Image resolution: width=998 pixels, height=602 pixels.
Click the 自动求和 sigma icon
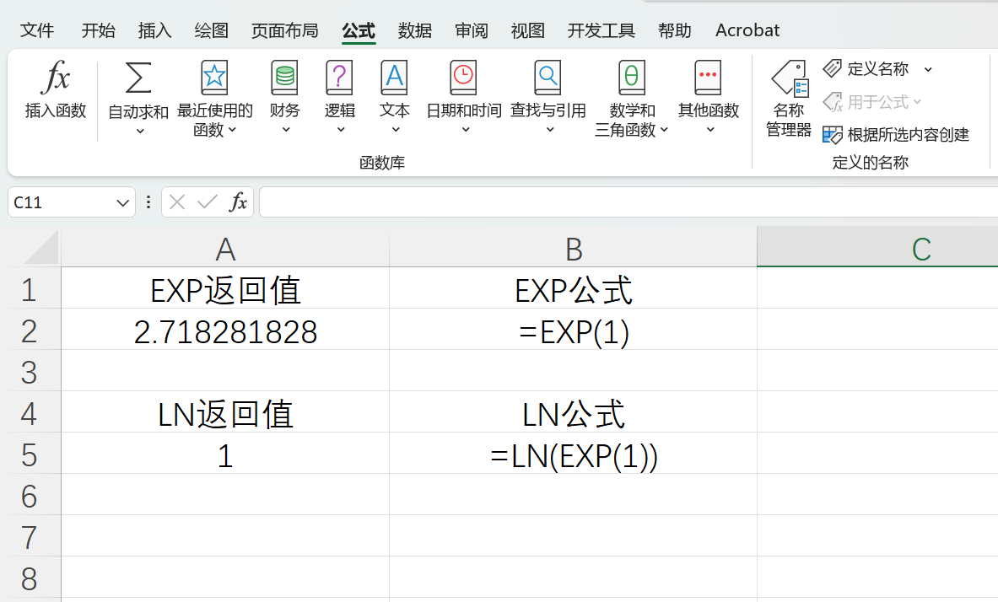pyautogui.click(x=138, y=78)
